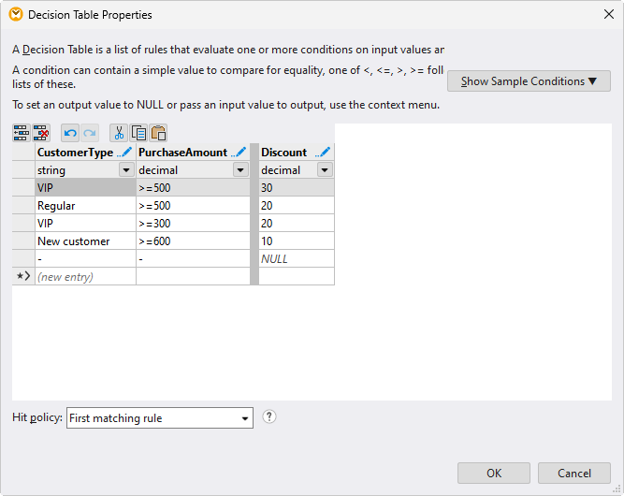The image size is (624, 496).
Task: Click the Discount column edit pencil
Action: coord(324,153)
